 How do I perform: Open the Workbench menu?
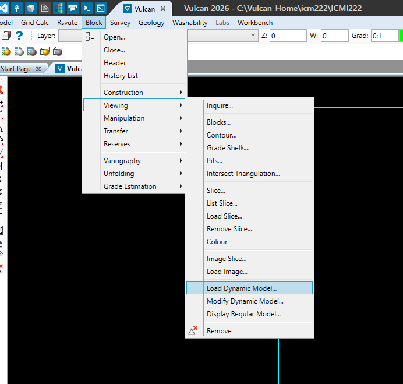255,23
